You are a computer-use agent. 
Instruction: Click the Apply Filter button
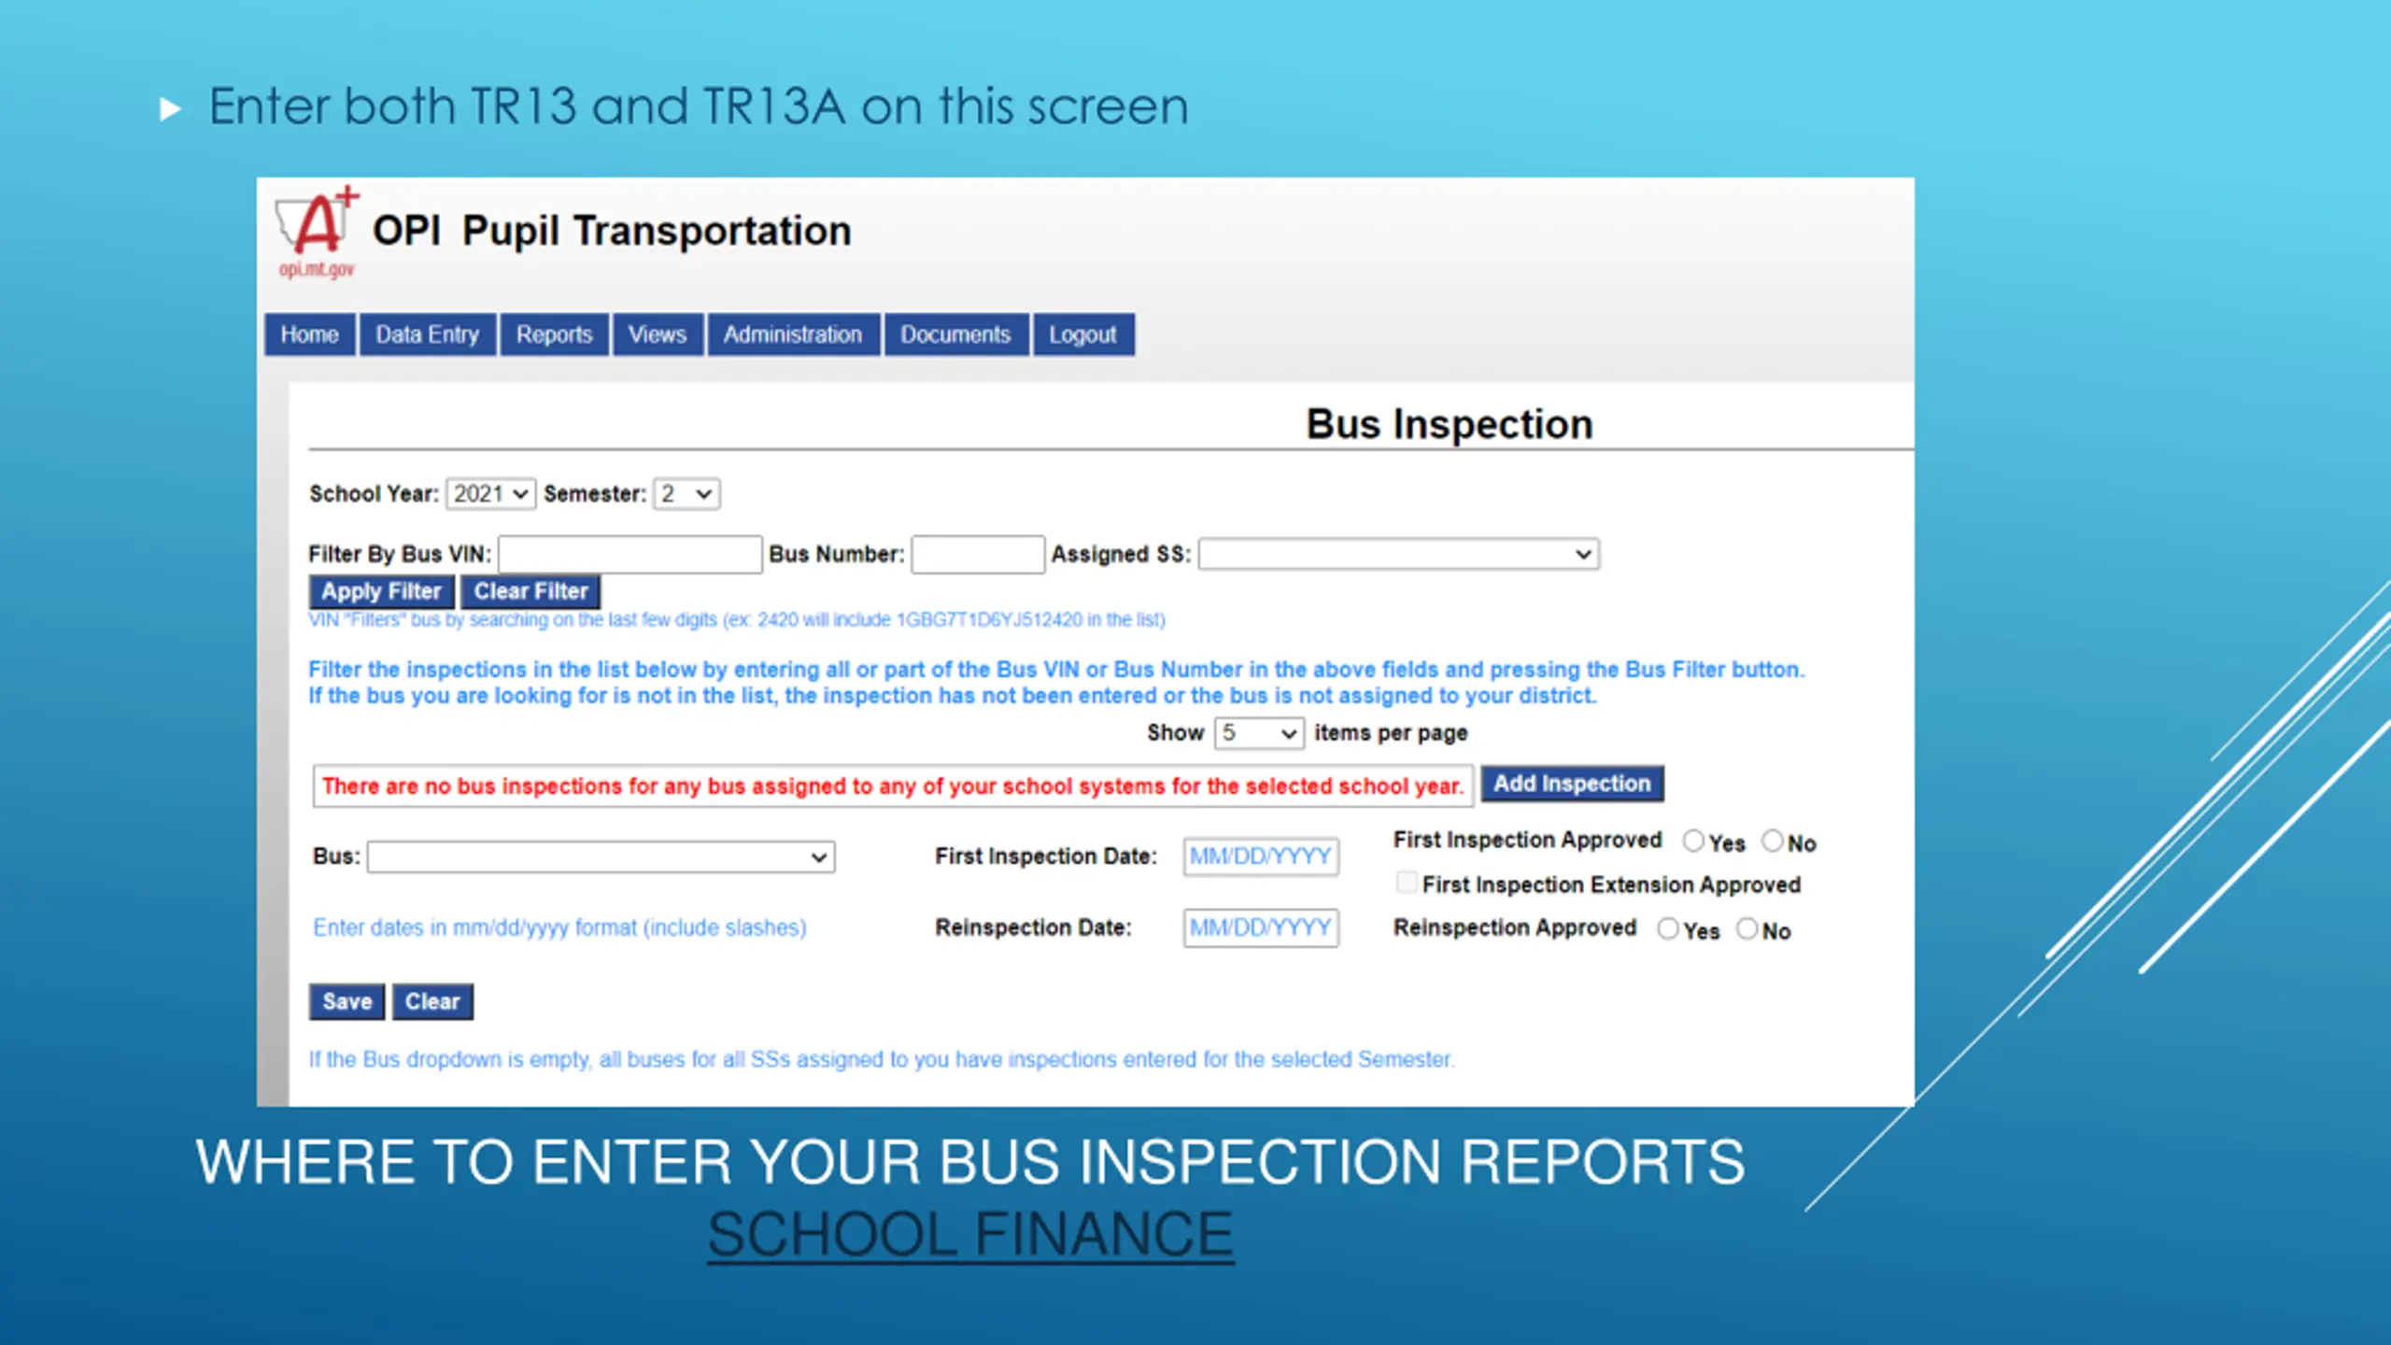click(x=381, y=591)
